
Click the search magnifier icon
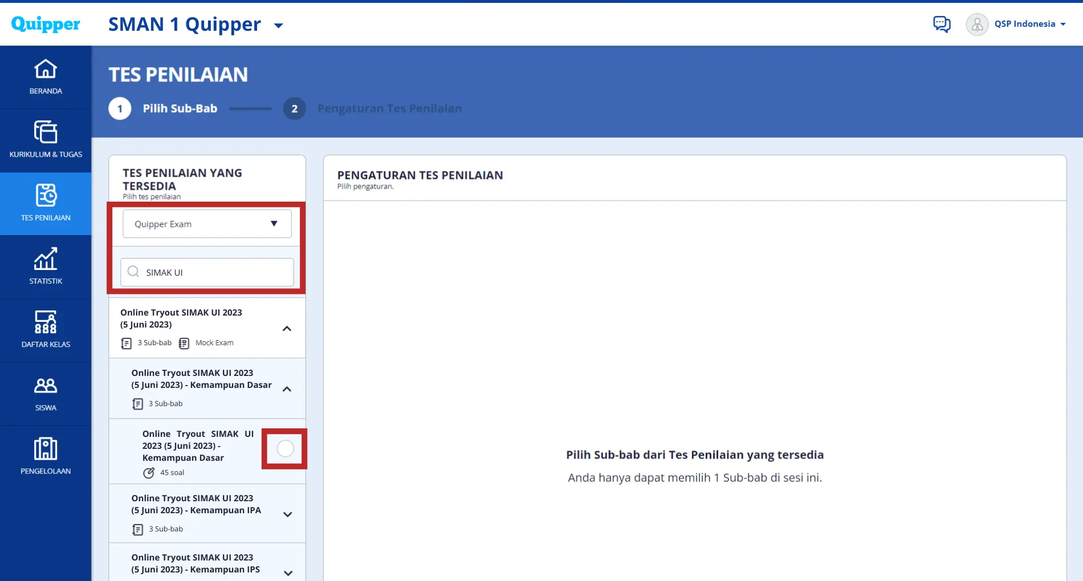(x=133, y=272)
